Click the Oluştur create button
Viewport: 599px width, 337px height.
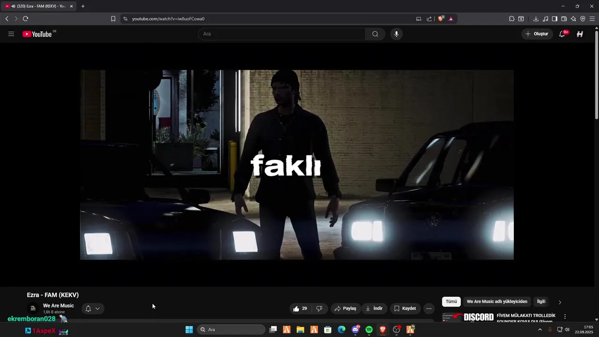click(x=537, y=34)
